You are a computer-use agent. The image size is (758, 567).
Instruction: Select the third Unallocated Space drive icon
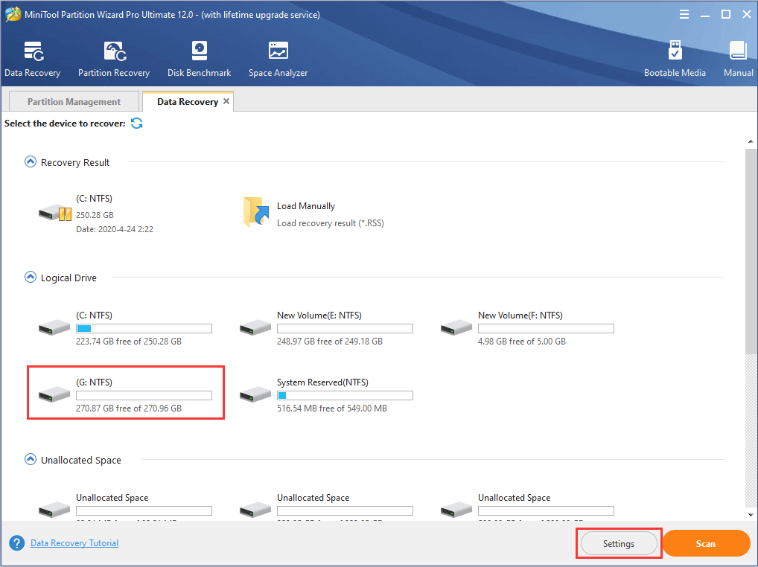click(456, 510)
